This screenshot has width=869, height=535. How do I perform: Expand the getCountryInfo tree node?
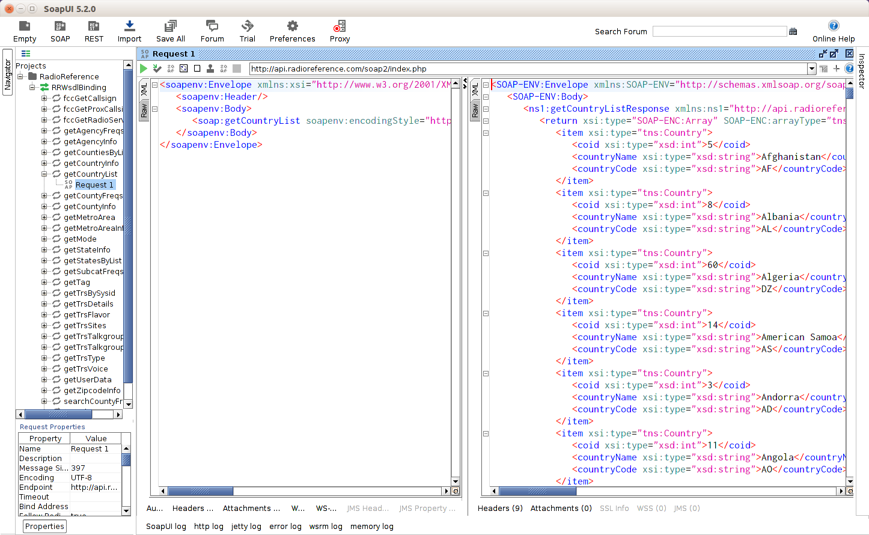(x=44, y=164)
